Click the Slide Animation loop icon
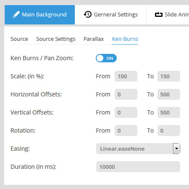189x189 pixels. 159,14
